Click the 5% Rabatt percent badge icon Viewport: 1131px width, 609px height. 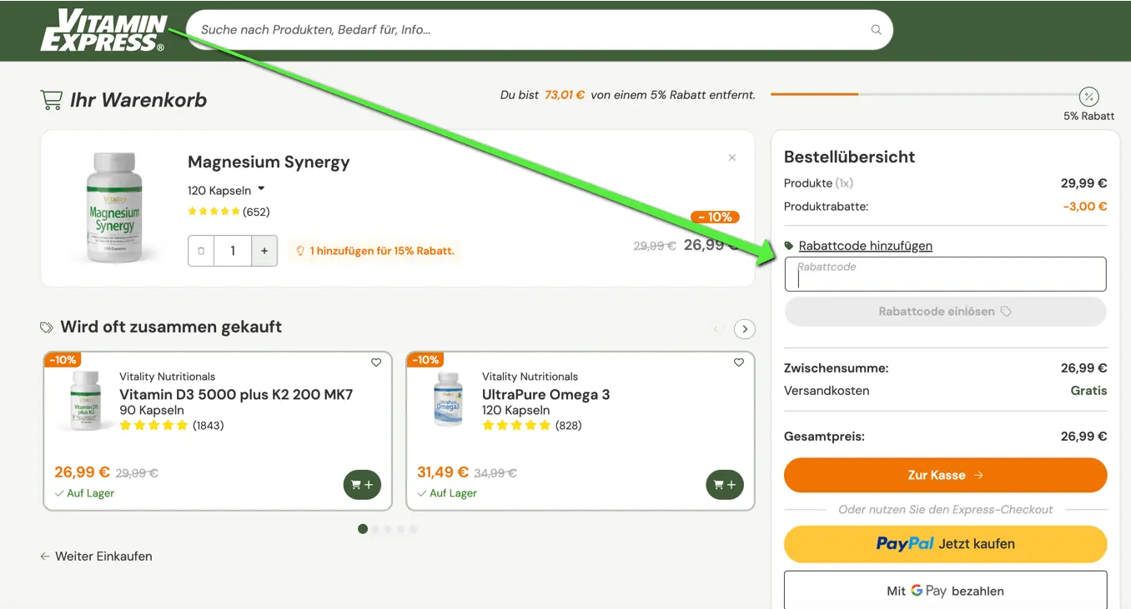click(1088, 96)
